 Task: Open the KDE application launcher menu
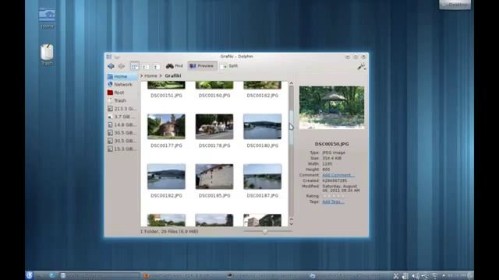(30, 275)
